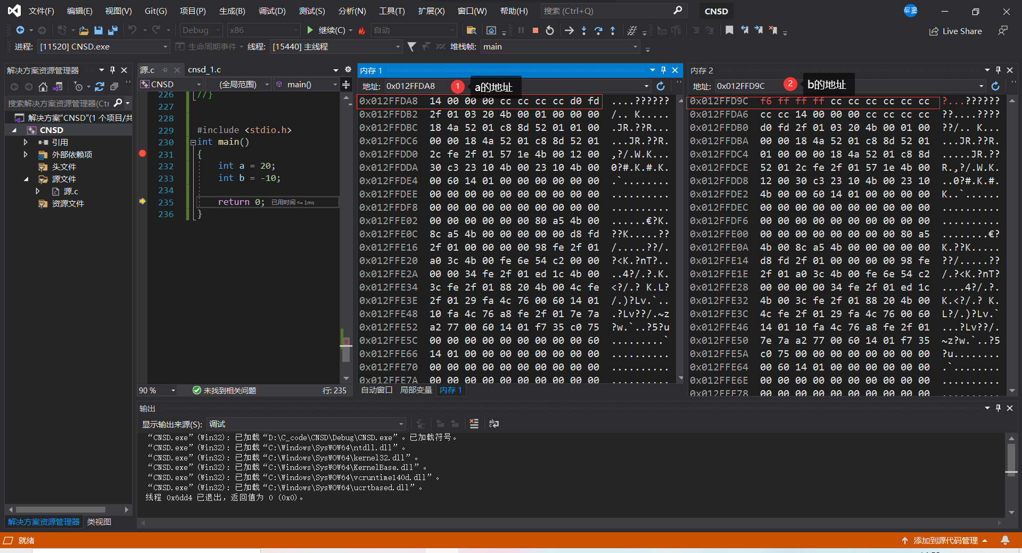Open the 全局范围 scope dropdown
The width and height of the screenshot is (1022, 553).
(238, 85)
